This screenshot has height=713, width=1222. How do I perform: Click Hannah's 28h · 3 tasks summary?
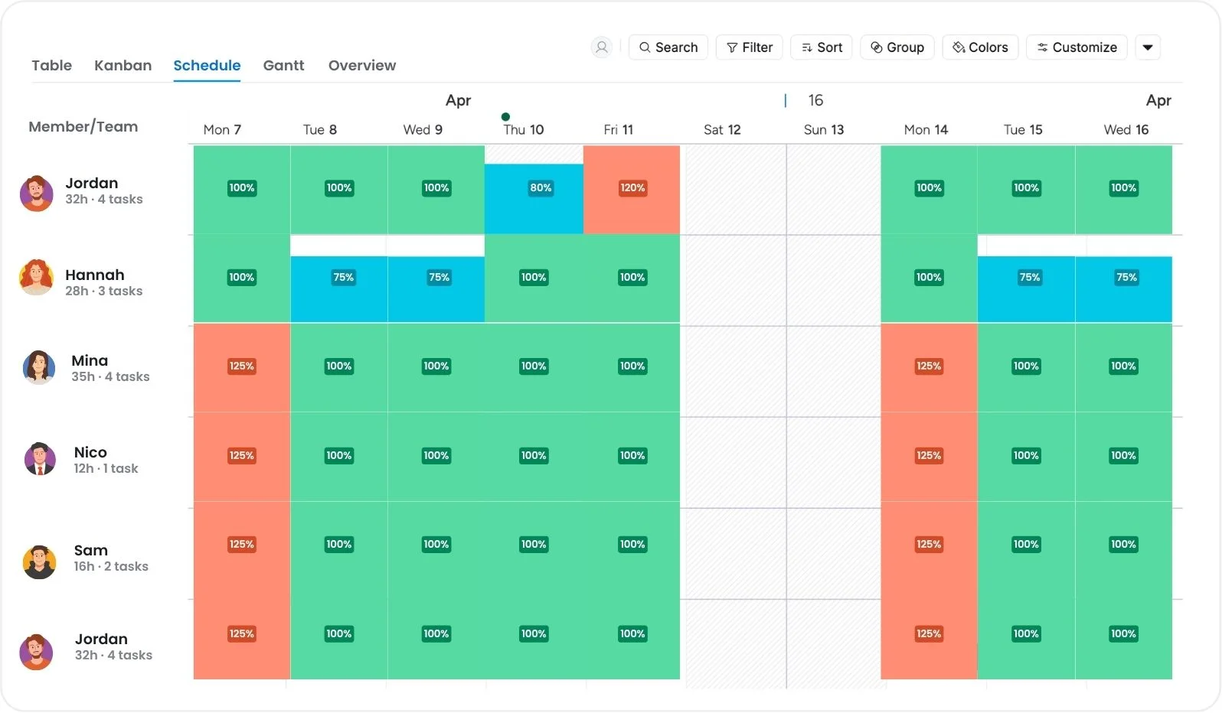[104, 291]
